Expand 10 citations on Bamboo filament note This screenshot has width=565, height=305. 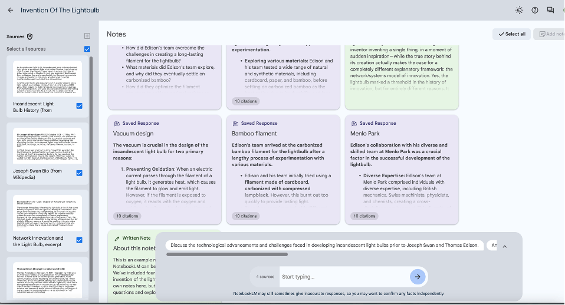point(245,216)
